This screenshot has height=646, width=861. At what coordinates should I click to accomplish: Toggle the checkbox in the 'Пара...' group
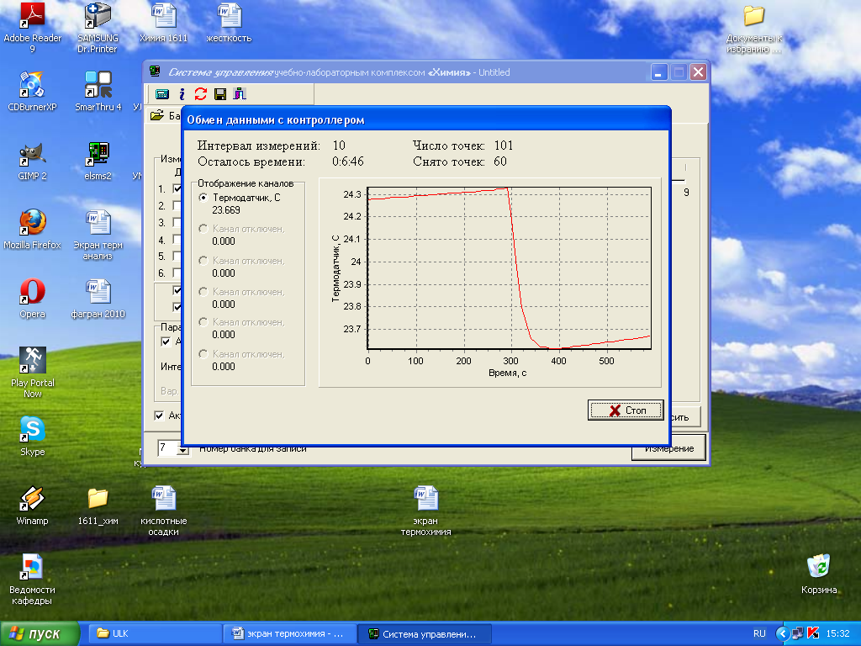point(166,342)
